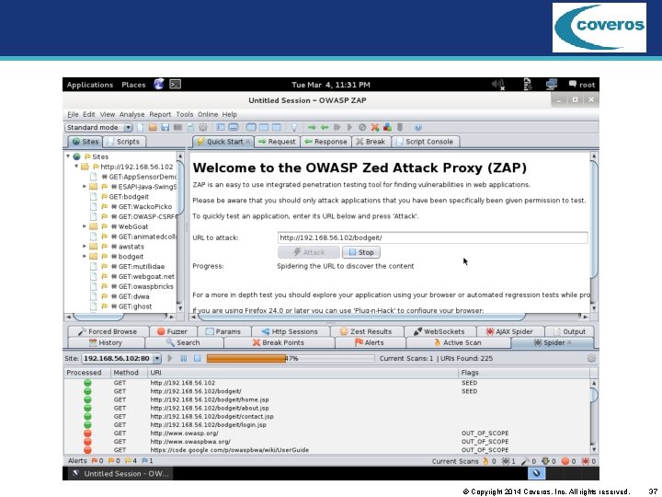662x497 pixels.
Task: Click the blue help globe toolbar icon
Action: click(x=418, y=127)
